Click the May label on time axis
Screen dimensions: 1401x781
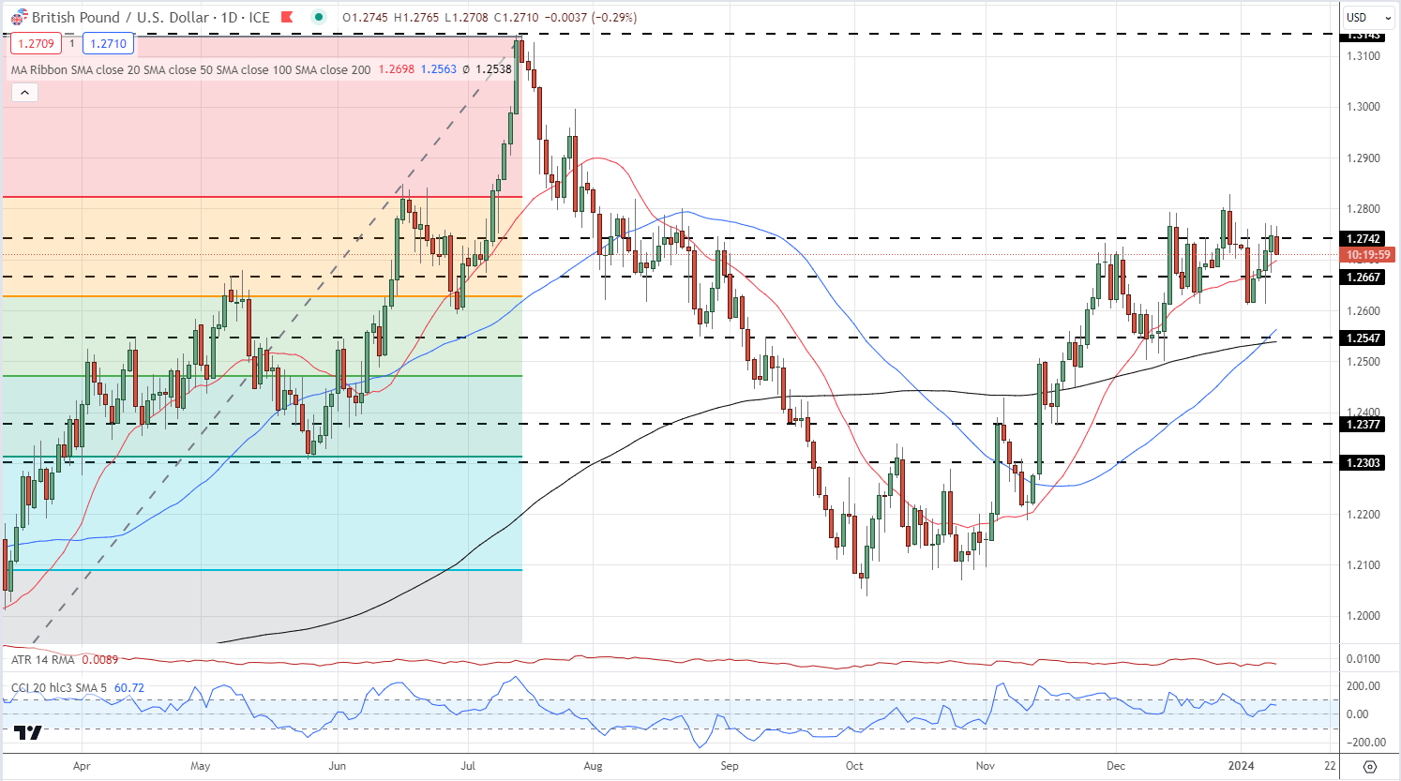(x=200, y=766)
